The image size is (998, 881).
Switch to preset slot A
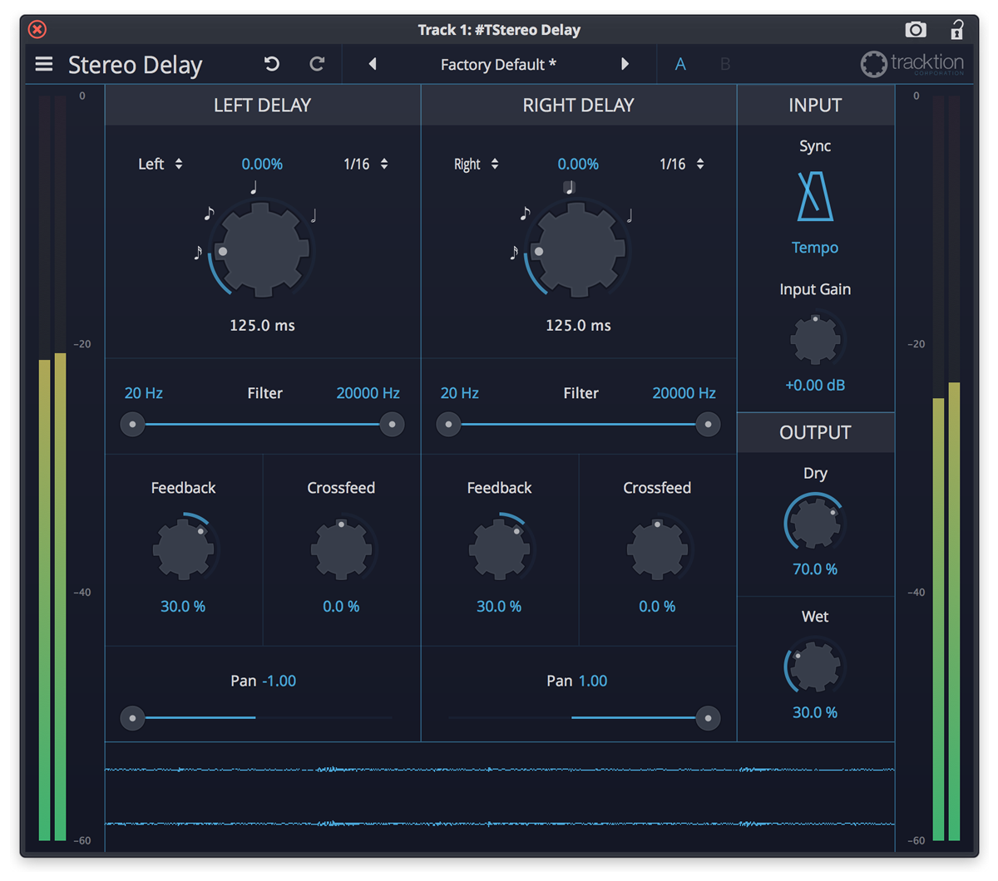pos(680,64)
